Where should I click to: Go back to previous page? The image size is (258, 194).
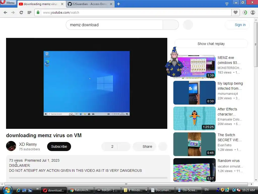pyautogui.click(x=5, y=13)
